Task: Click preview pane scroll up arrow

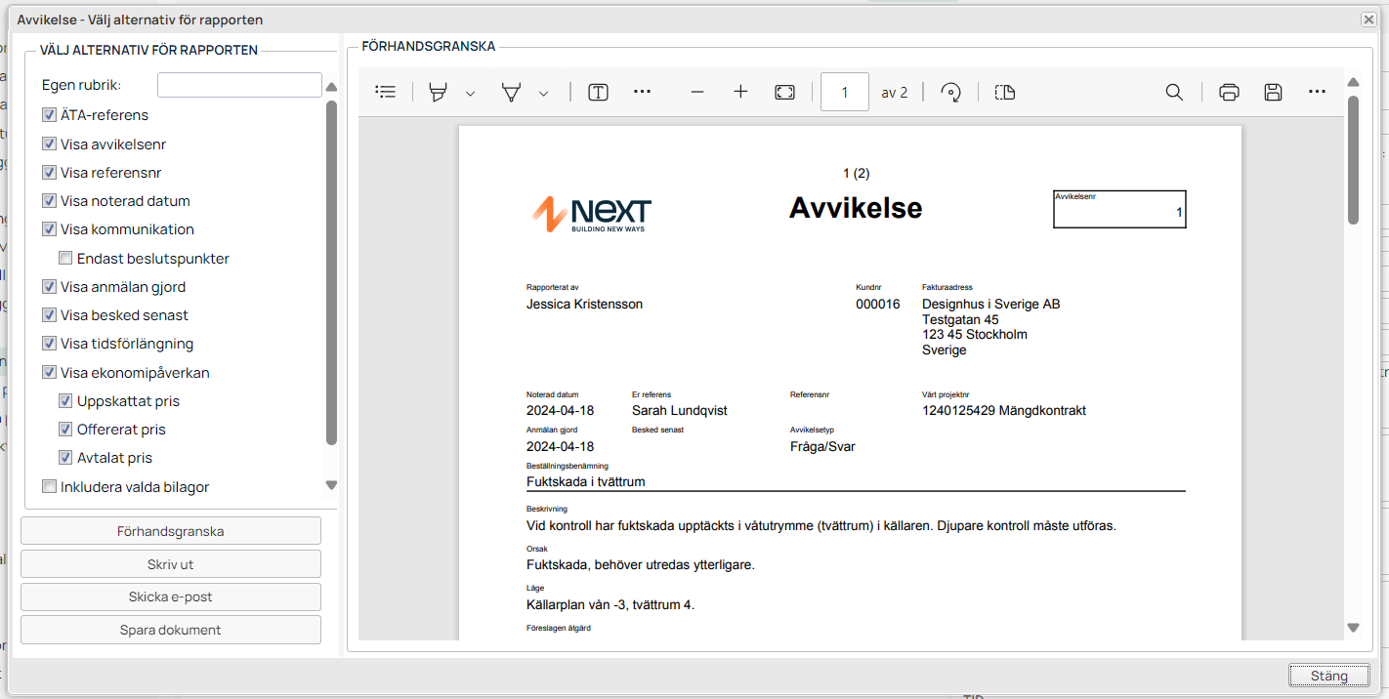Action: 1353,82
